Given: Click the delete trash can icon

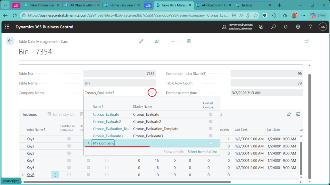Looking at the screenshot, I should pos(189,41).
